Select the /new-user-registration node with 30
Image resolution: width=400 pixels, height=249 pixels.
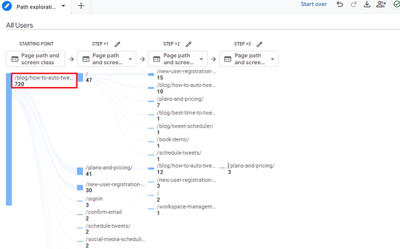pyautogui.click(x=114, y=187)
